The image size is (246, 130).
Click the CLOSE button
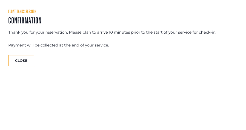(21, 61)
